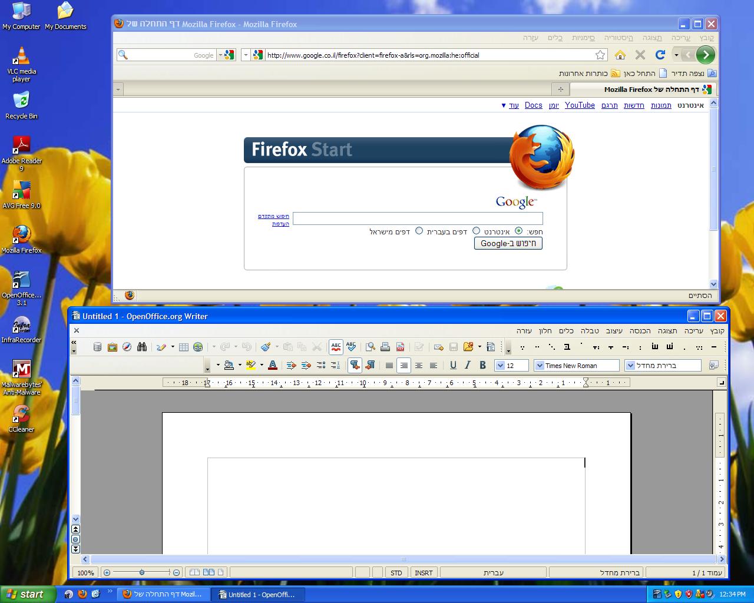Open the paragraph style 'ברירת מחדל' dropdown
The height and width of the screenshot is (603, 754).
coord(630,366)
